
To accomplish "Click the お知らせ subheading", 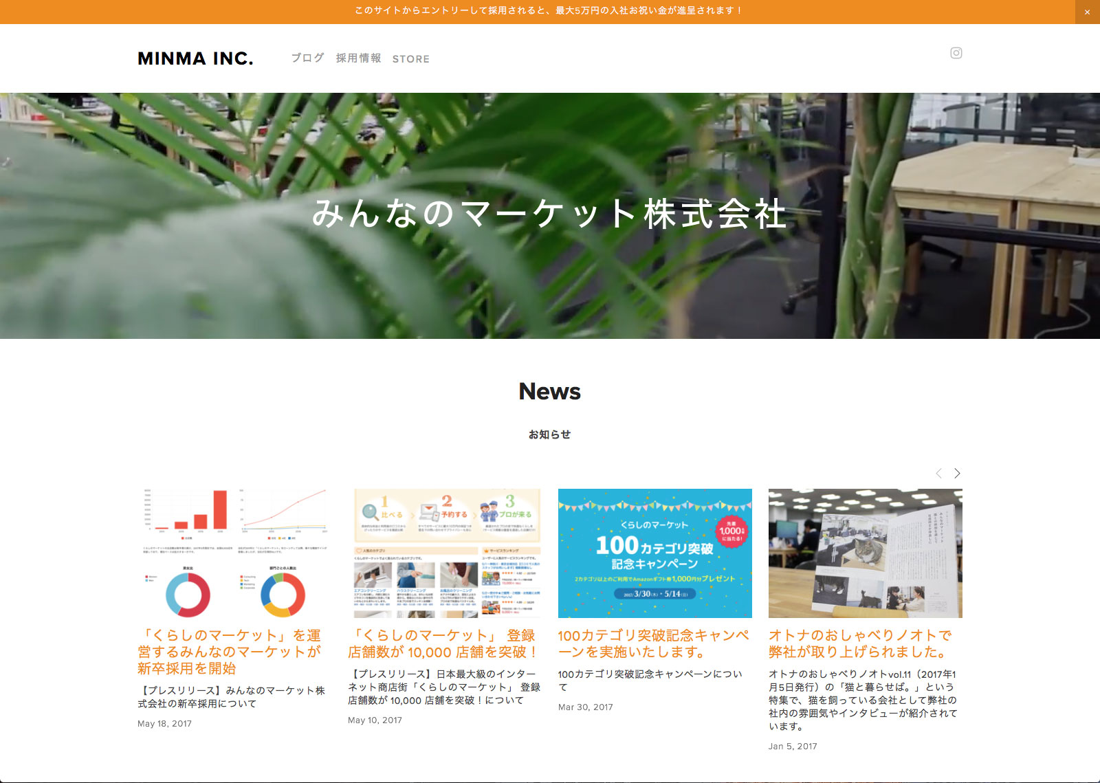I will [549, 434].
